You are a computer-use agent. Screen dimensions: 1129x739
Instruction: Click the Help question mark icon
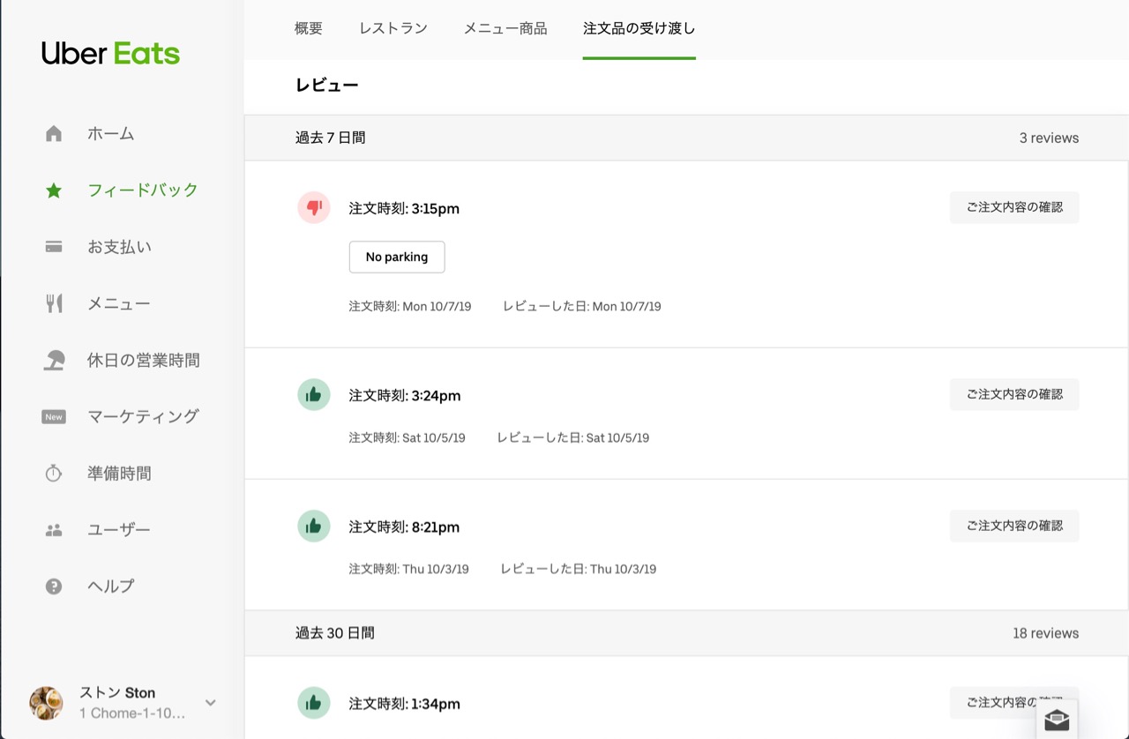pyautogui.click(x=54, y=586)
